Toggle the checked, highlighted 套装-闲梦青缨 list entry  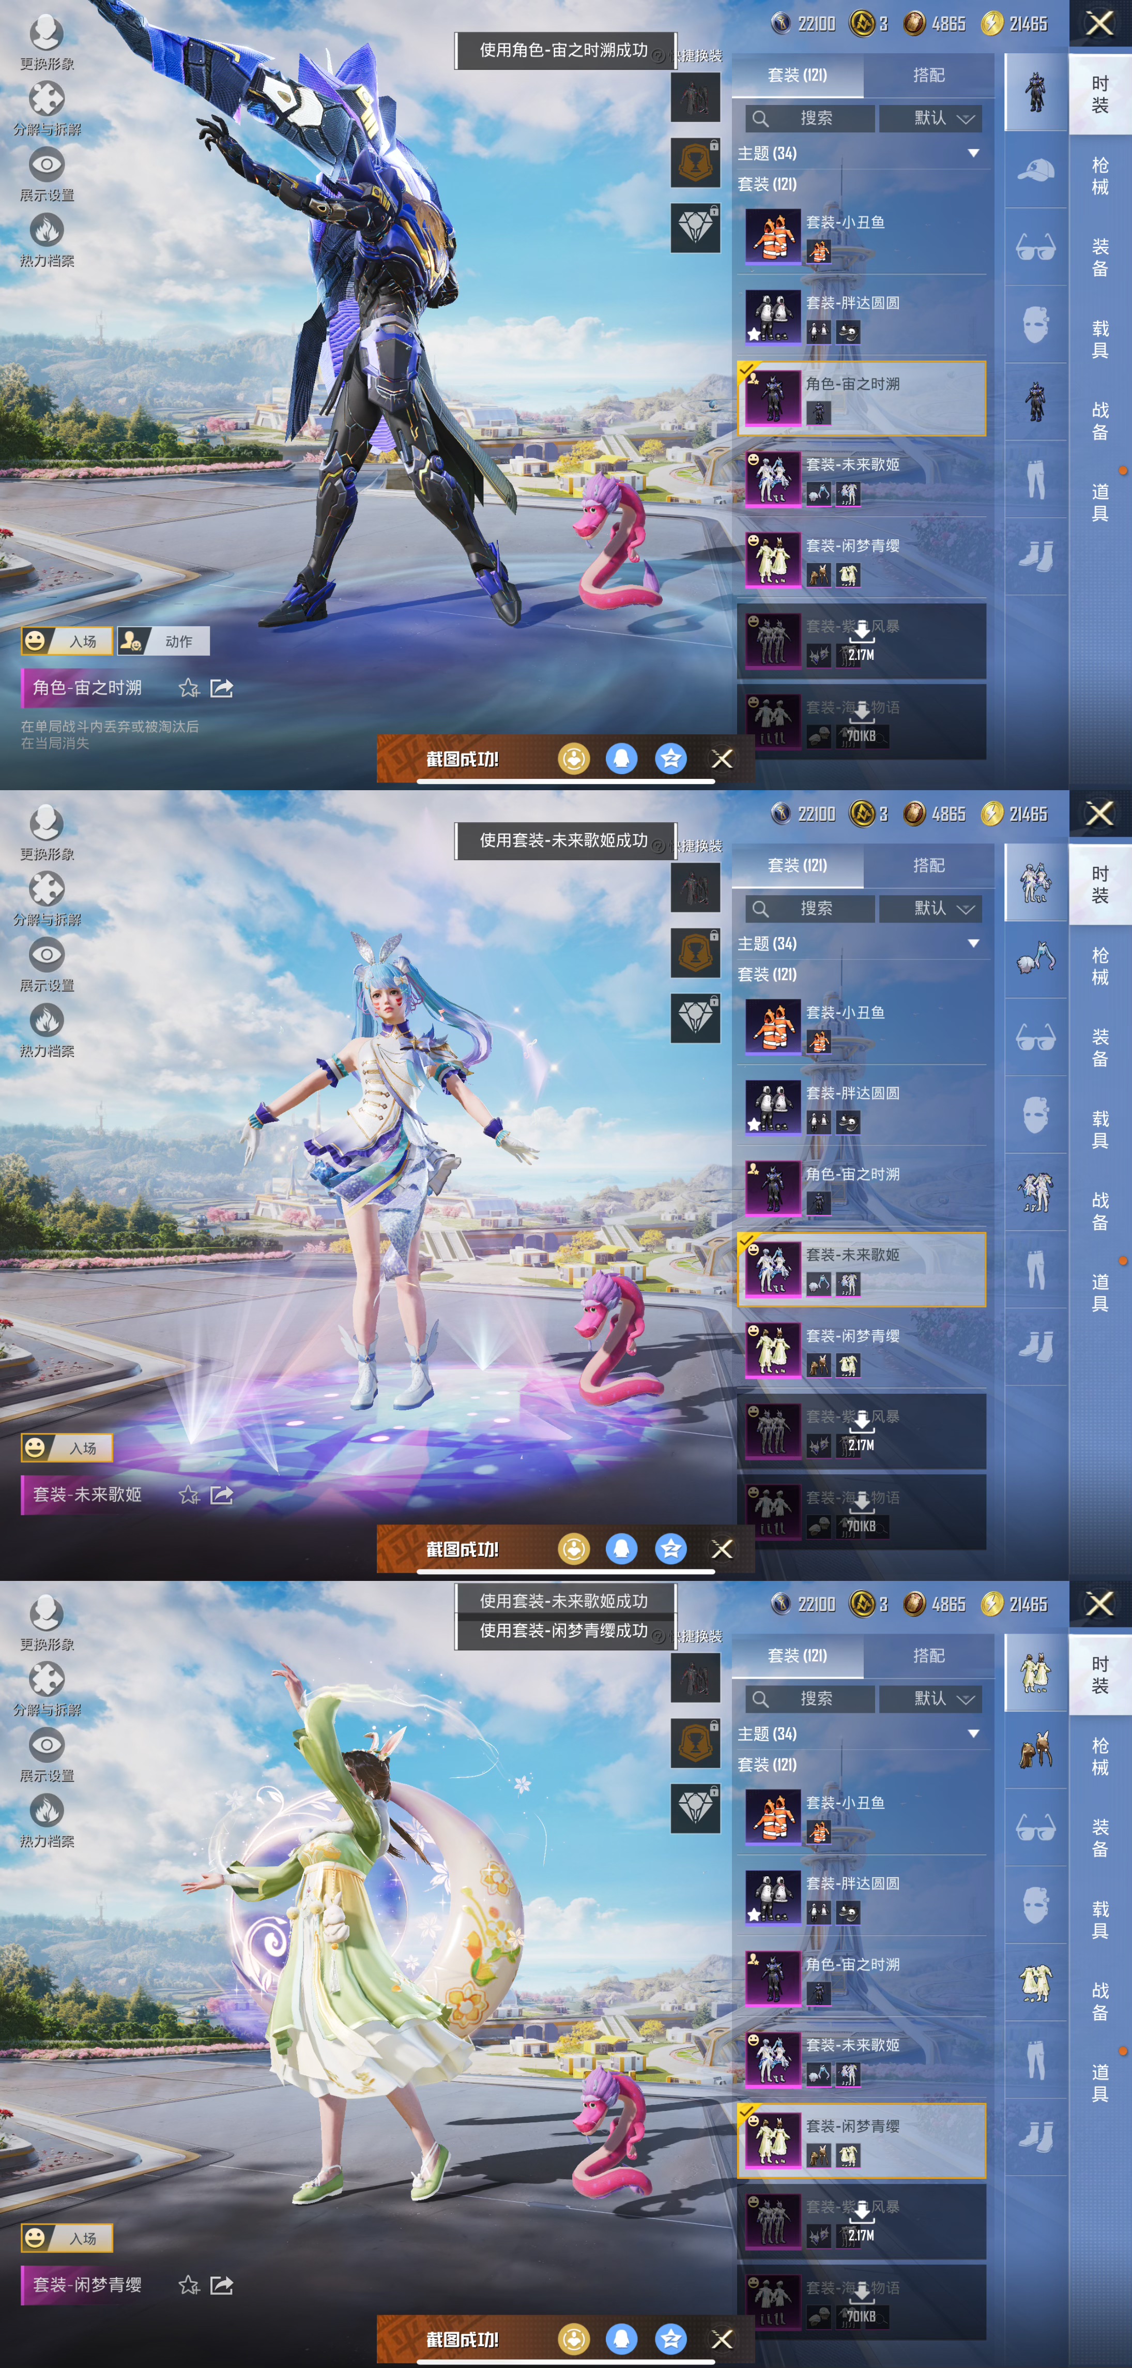point(861,2140)
